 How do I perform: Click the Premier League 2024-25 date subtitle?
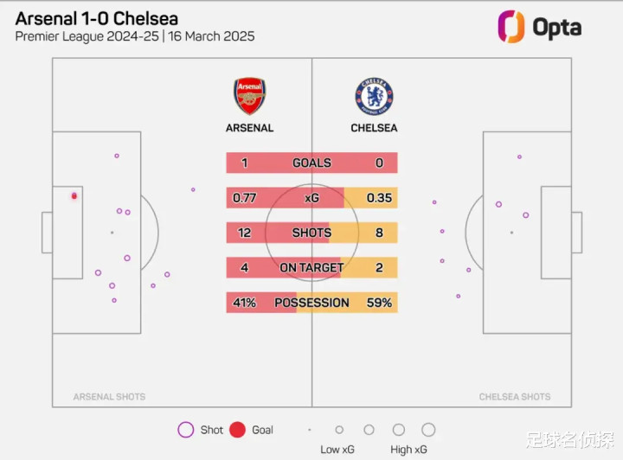[x=135, y=37]
